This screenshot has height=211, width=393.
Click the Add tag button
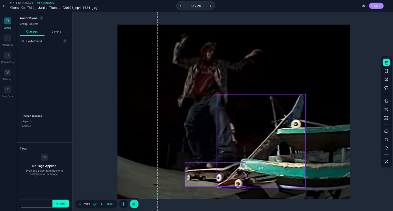pos(60,204)
